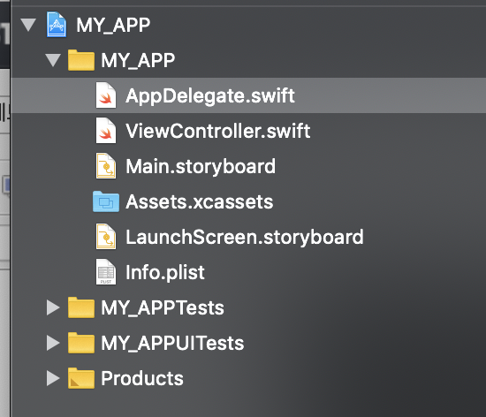
Task: Select the Assets.xcassets label
Action: [x=200, y=202]
